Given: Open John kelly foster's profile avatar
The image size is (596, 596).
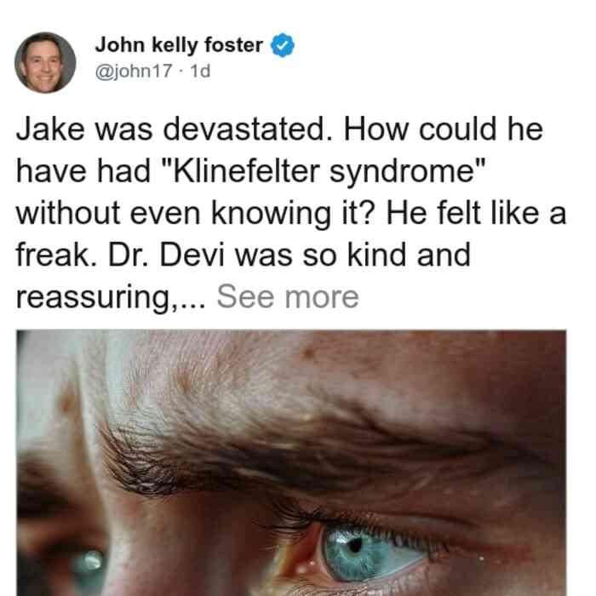Looking at the screenshot, I should coord(45,63).
